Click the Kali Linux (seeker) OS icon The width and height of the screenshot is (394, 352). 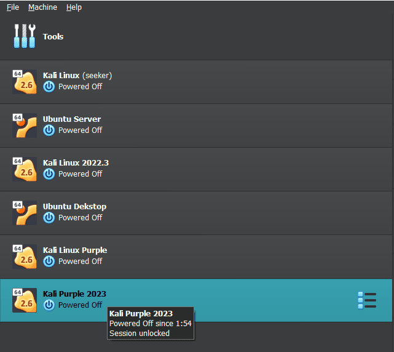point(25,82)
